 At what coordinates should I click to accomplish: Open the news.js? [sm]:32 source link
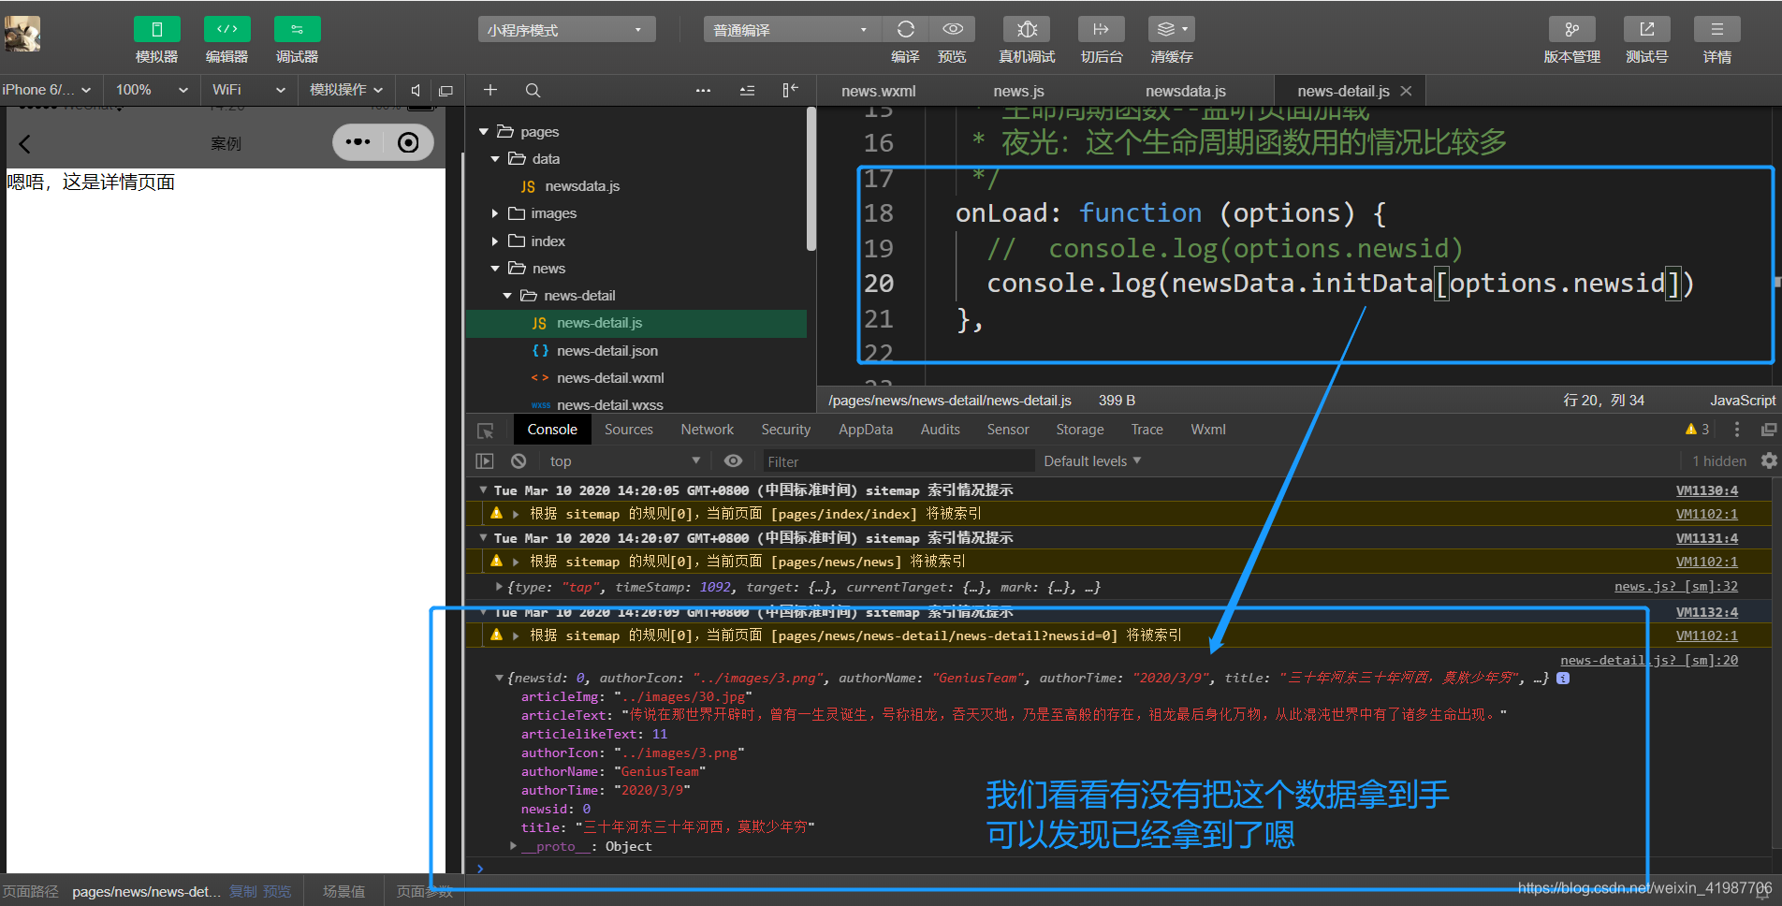(x=1675, y=587)
